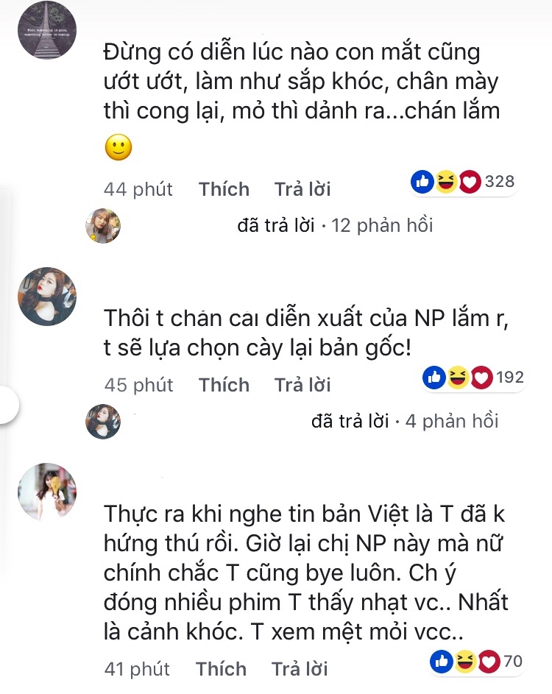
Task: Click the laughing reaction icon beside 328
Action: point(446,182)
